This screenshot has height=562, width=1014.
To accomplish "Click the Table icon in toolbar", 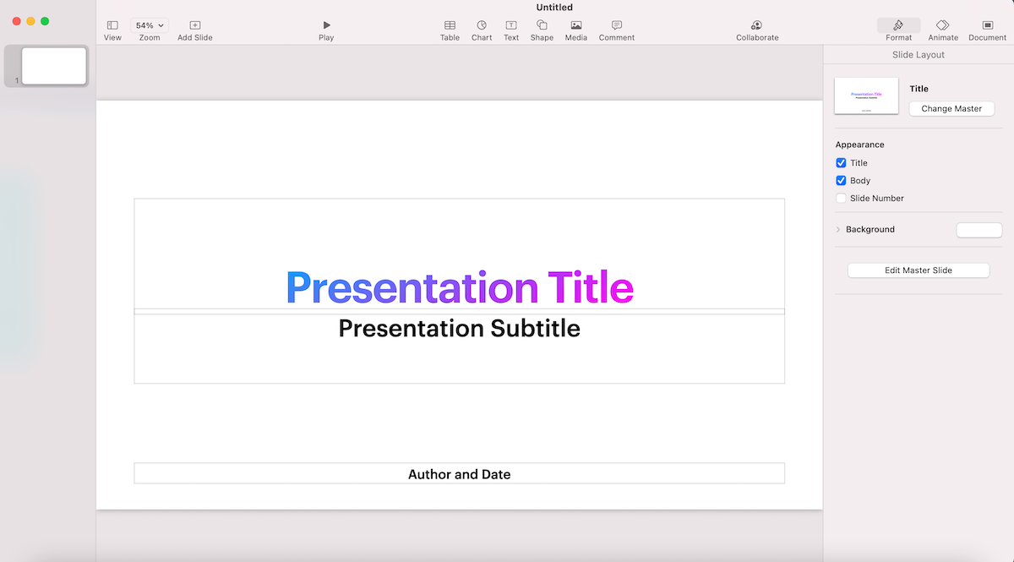I will (450, 26).
